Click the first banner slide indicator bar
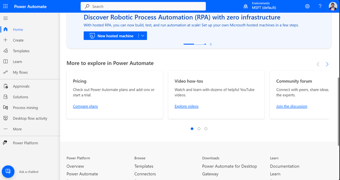Image resolution: width=340 pixels, height=180 pixels. (x=189, y=44)
